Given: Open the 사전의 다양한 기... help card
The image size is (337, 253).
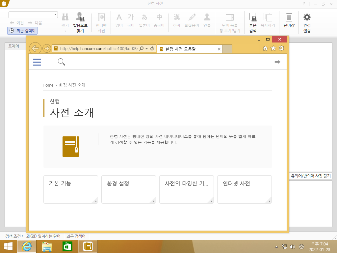Looking at the screenshot, I should click(x=187, y=189).
